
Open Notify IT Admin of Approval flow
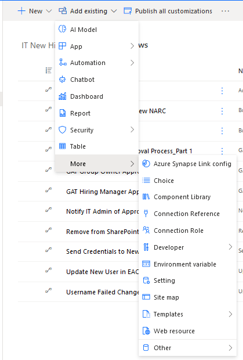coord(103,211)
